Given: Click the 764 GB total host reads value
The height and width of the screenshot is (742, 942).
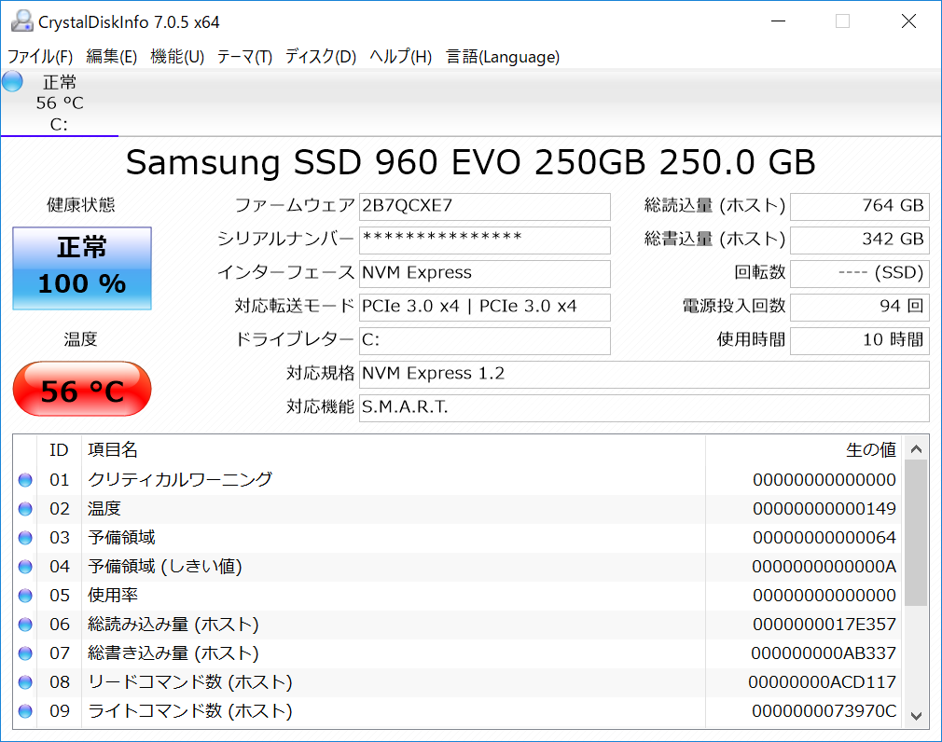Looking at the screenshot, I should point(860,207).
